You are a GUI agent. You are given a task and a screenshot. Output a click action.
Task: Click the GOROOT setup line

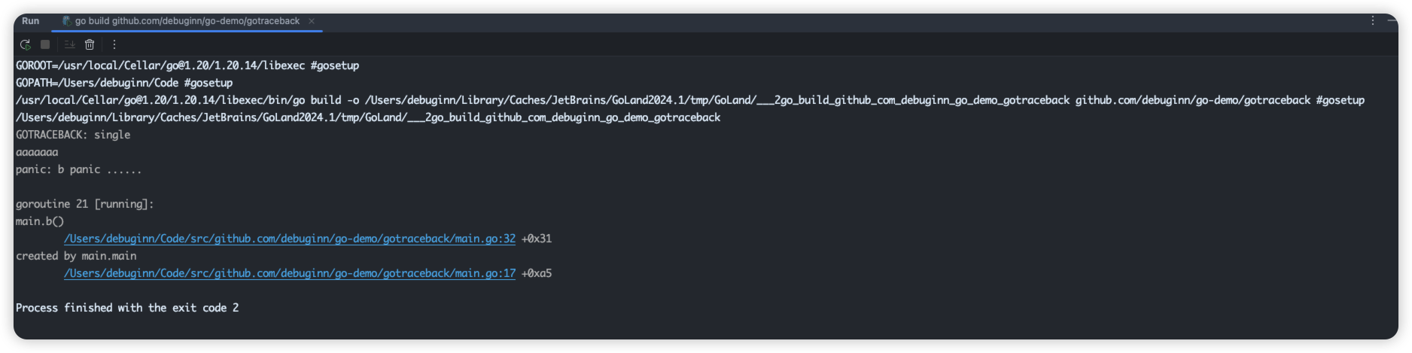coord(187,65)
